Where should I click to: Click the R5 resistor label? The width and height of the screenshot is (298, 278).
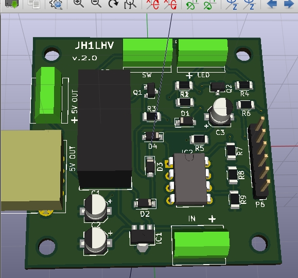point(200,148)
